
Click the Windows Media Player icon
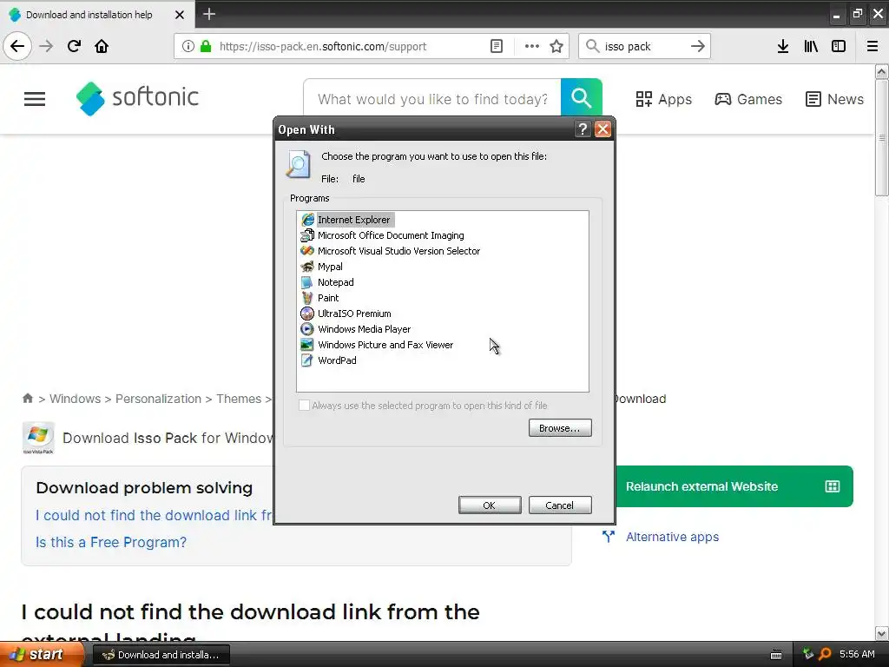pyautogui.click(x=307, y=329)
